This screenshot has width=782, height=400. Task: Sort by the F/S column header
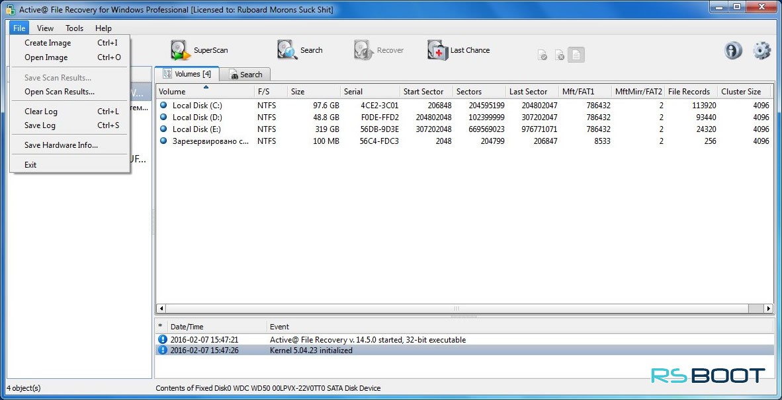pyautogui.click(x=271, y=92)
